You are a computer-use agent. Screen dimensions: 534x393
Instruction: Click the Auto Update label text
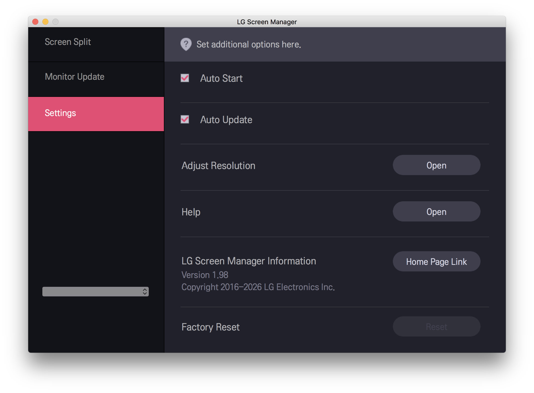[226, 120]
